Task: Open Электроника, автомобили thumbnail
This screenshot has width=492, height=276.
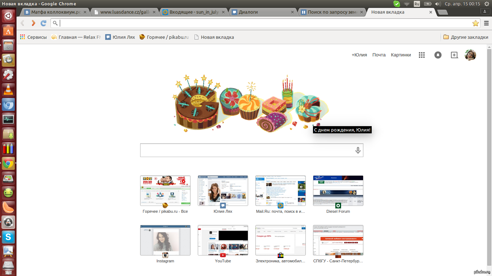Action: [x=281, y=240]
